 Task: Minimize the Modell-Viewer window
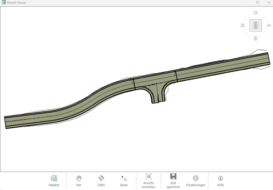(x=247, y=3)
